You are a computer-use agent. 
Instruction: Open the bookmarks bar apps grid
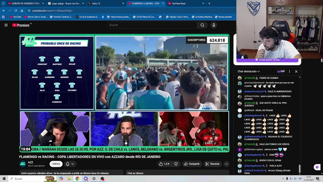point(3,17)
